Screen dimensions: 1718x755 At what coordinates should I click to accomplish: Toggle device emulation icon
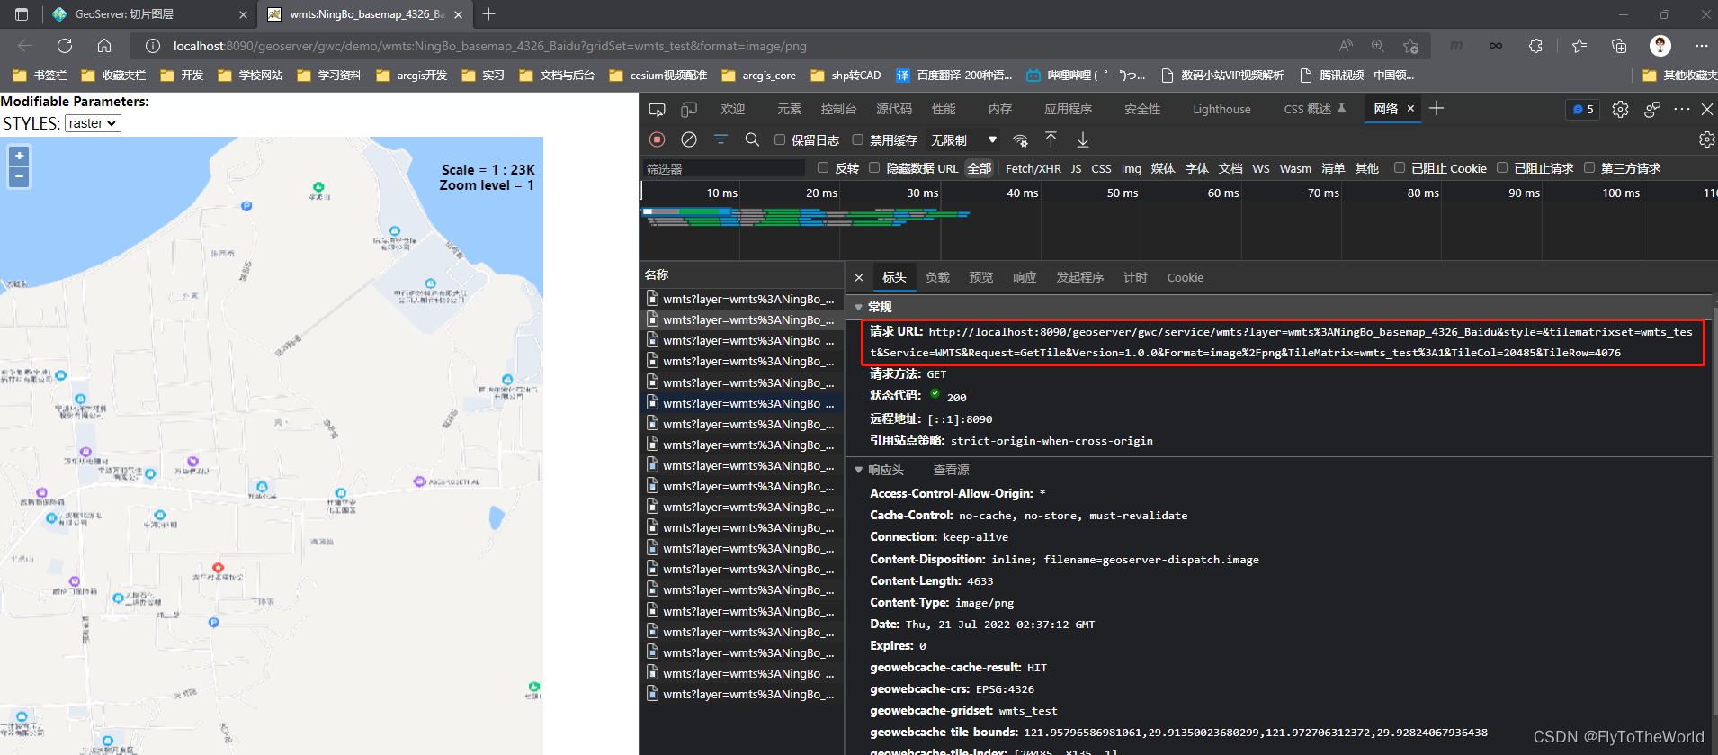click(x=689, y=109)
